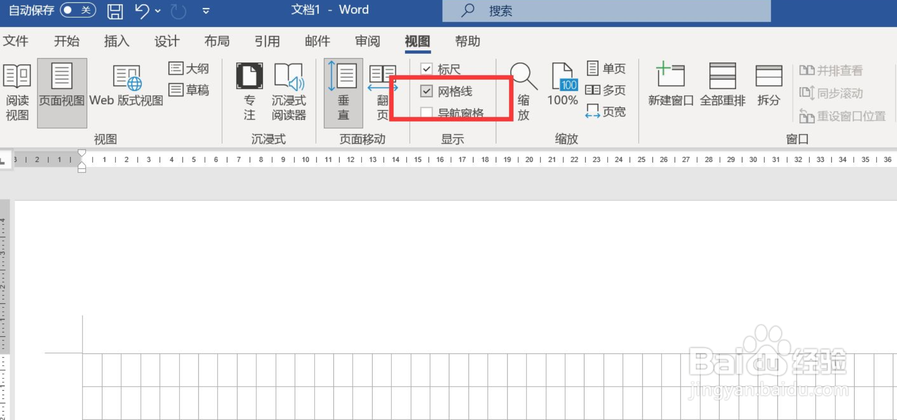Switch to the 插入 (Insert) tab
Screen dimensions: 897x420
coord(117,41)
